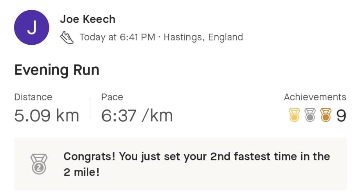Image resolution: width=355 pixels, height=193 pixels.
Task: Select the silver medal beside Achievements count
Action: (x=310, y=115)
